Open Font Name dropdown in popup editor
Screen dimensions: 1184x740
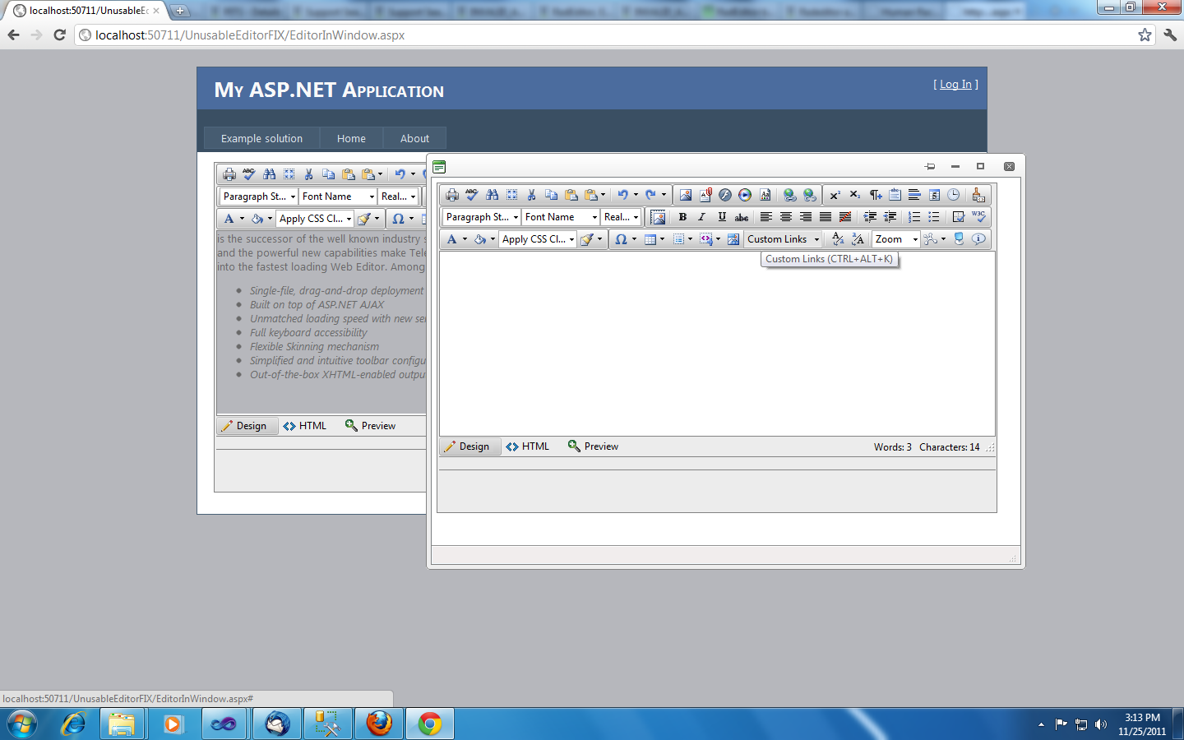[561, 217]
